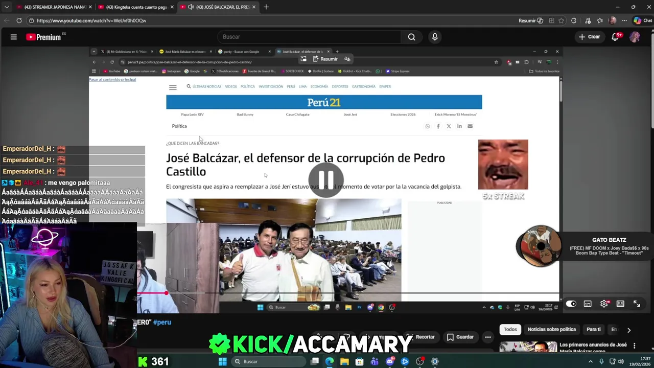Start voice search with the microphone
The image size is (654, 368).
click(435, 37)
